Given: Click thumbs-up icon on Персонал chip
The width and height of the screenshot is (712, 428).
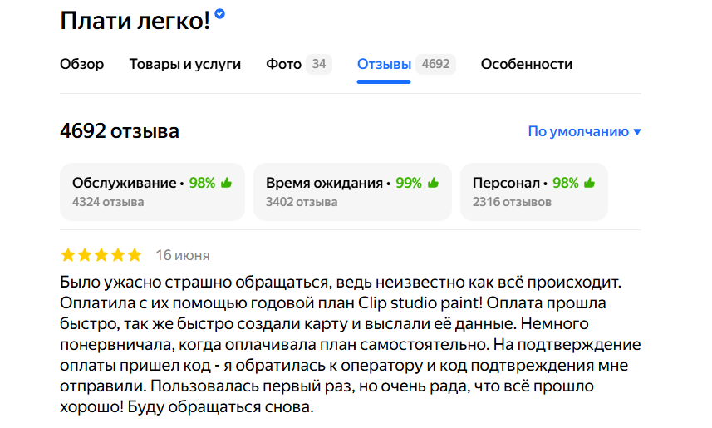Looking at the screenshot, I should point(589,183).
